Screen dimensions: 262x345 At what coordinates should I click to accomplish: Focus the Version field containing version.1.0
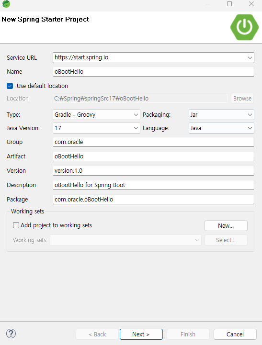pyautogui.click(x=153, y=170)
